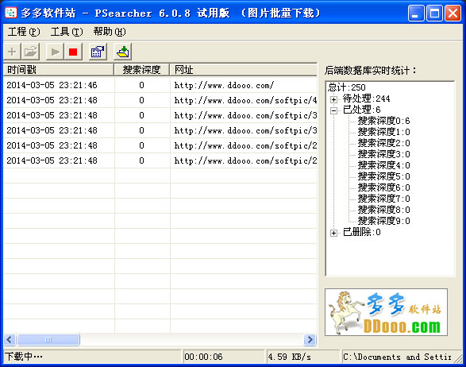Screen dimensions: 466x367
Task: Start download with the play button
Action: click(55, 52)
